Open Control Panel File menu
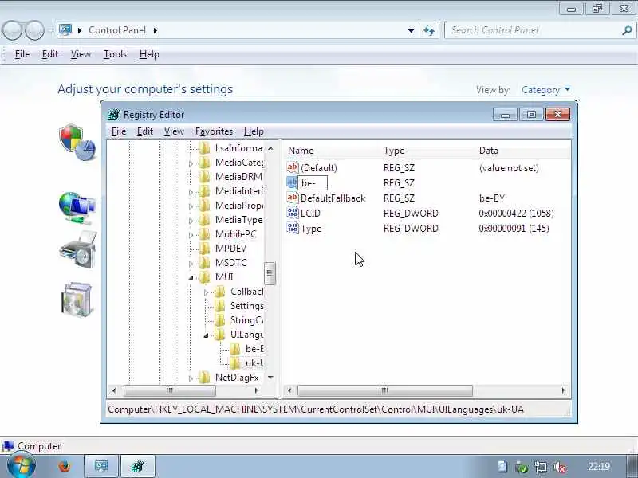The width and height of the screenshot is (638, 478). point(22,54)
